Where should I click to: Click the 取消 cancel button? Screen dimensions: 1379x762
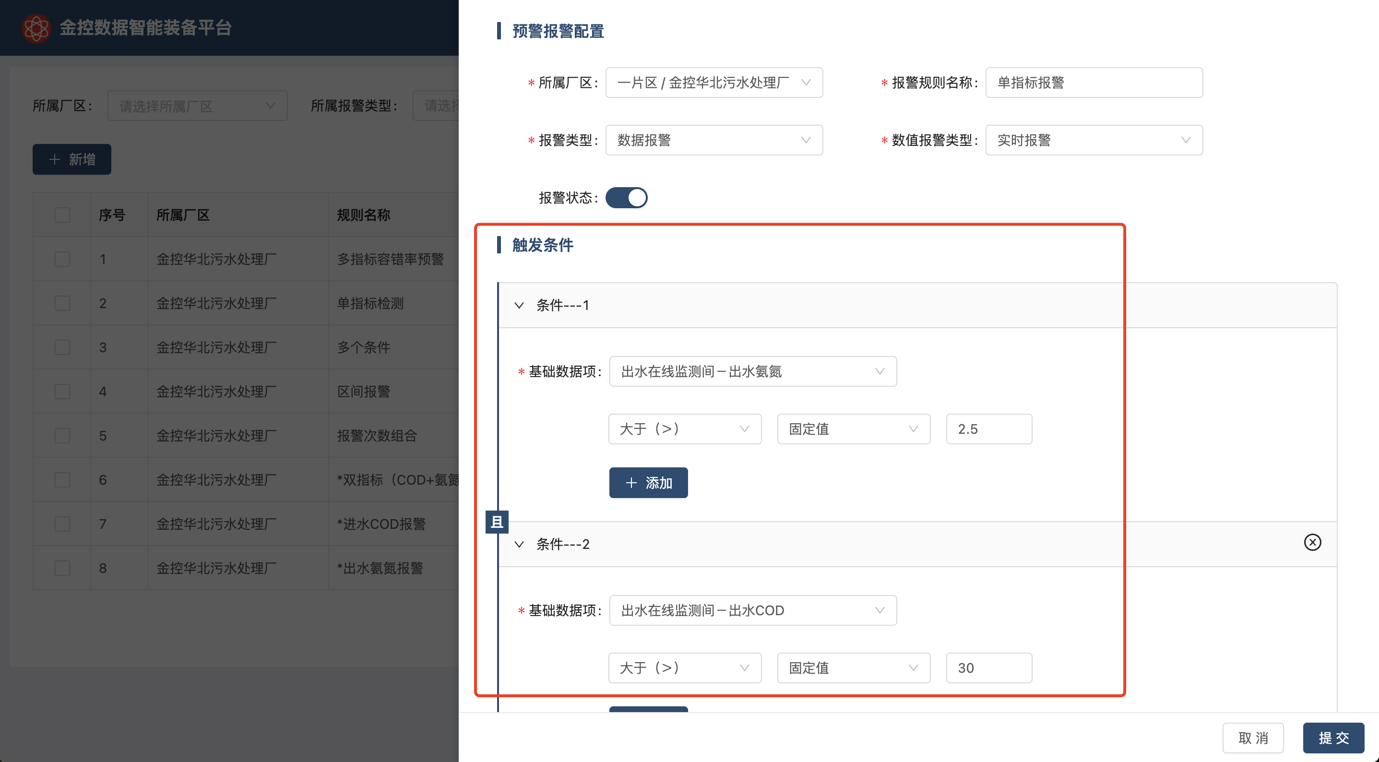point(1252,738)
